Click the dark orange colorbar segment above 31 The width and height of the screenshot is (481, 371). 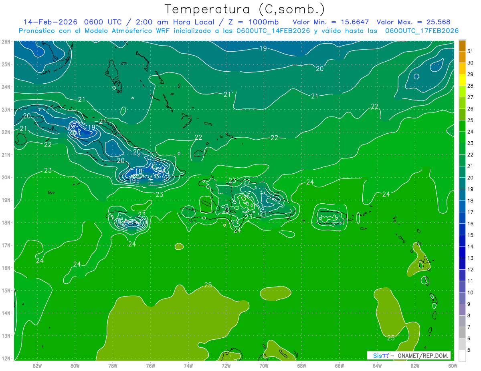[x=462, y=45]
